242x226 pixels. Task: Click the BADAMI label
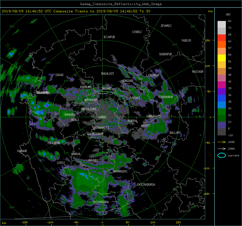[106, 89]
